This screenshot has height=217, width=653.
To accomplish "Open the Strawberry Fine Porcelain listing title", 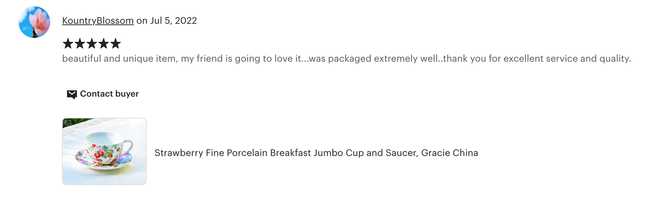I will (316, 153).
